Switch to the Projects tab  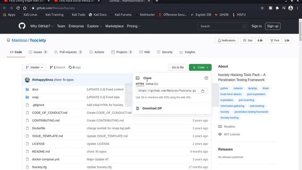[x=122, y=52]
